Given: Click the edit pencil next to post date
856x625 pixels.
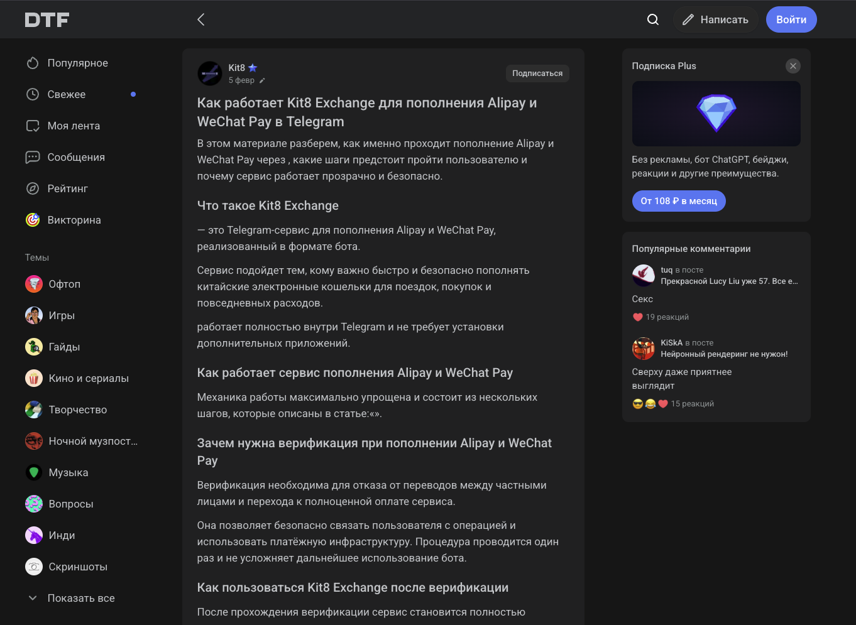Looking at the screenshot, I should (262, 80).
